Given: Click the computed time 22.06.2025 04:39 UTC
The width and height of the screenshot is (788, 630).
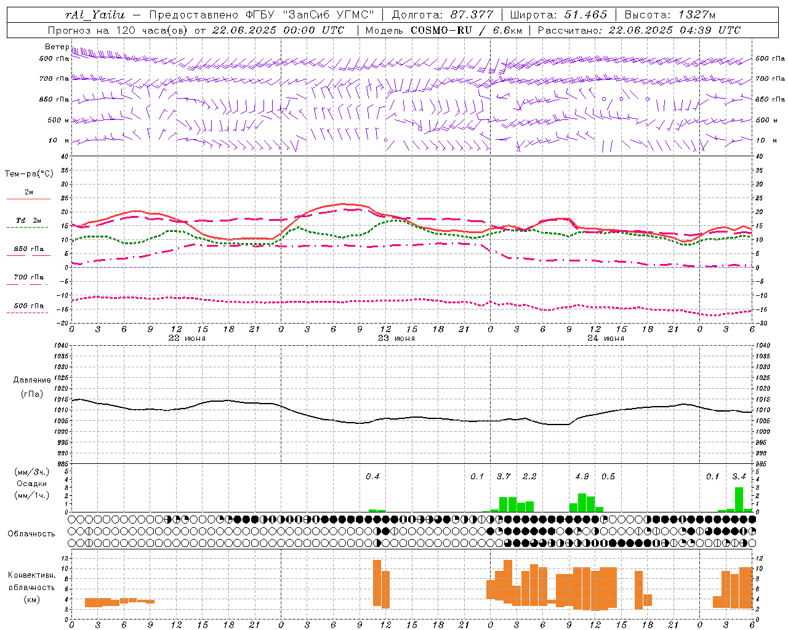Looking at the screenshot, I should pos(674,30).
